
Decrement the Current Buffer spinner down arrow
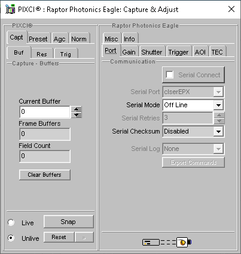click(77, 115)
